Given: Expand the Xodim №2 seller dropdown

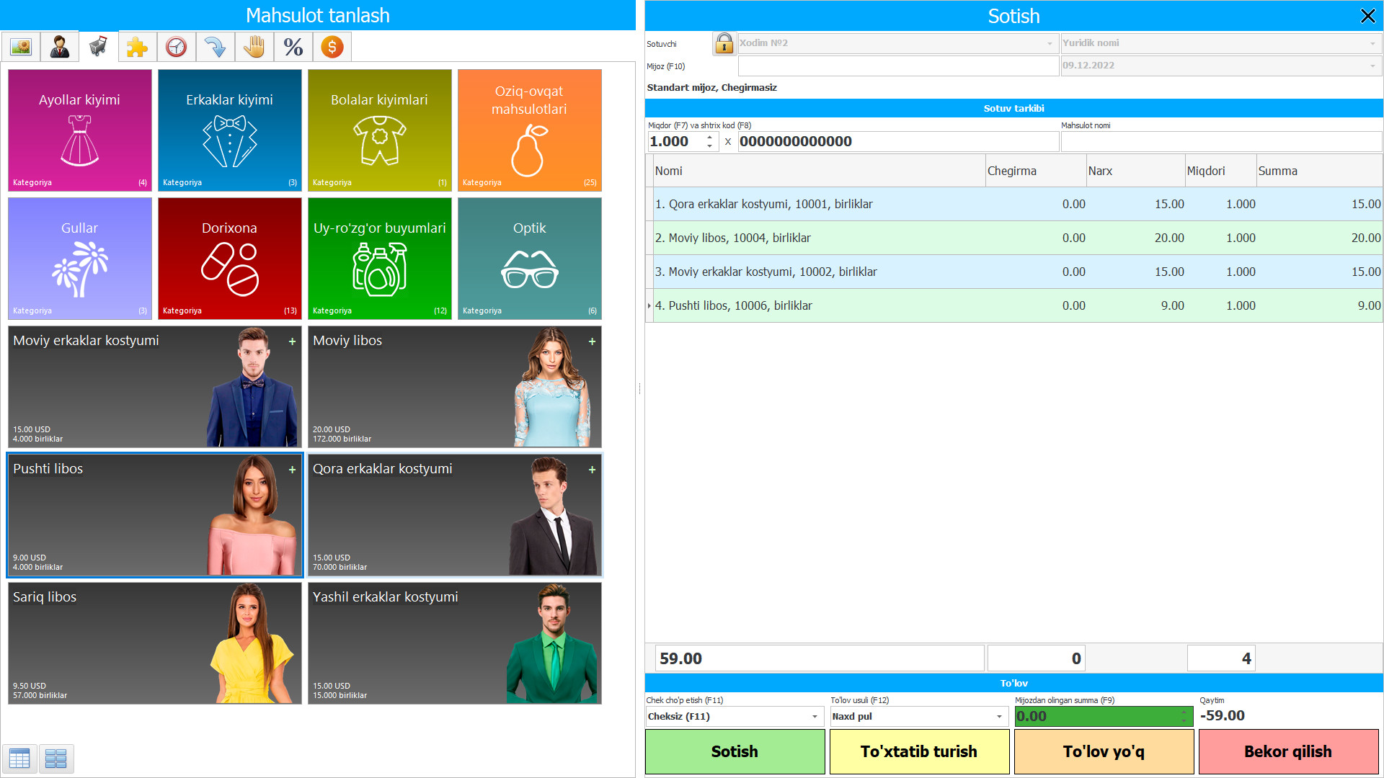Looking at the screenshot, I should 1049,43.
